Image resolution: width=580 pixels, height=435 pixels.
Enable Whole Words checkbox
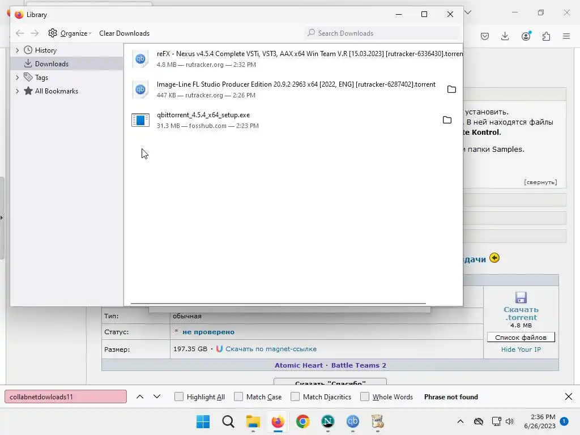coord(365,397)
